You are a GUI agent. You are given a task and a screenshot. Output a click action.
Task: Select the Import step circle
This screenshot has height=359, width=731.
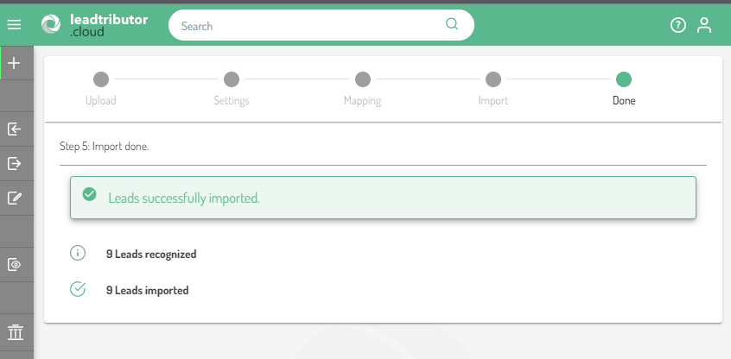click(x=493, y=79)
